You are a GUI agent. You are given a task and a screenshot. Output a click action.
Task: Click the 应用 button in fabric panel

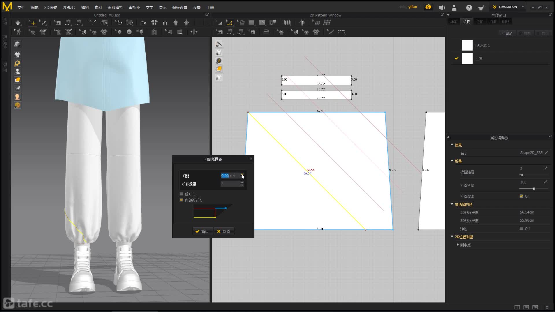(543, 34)
